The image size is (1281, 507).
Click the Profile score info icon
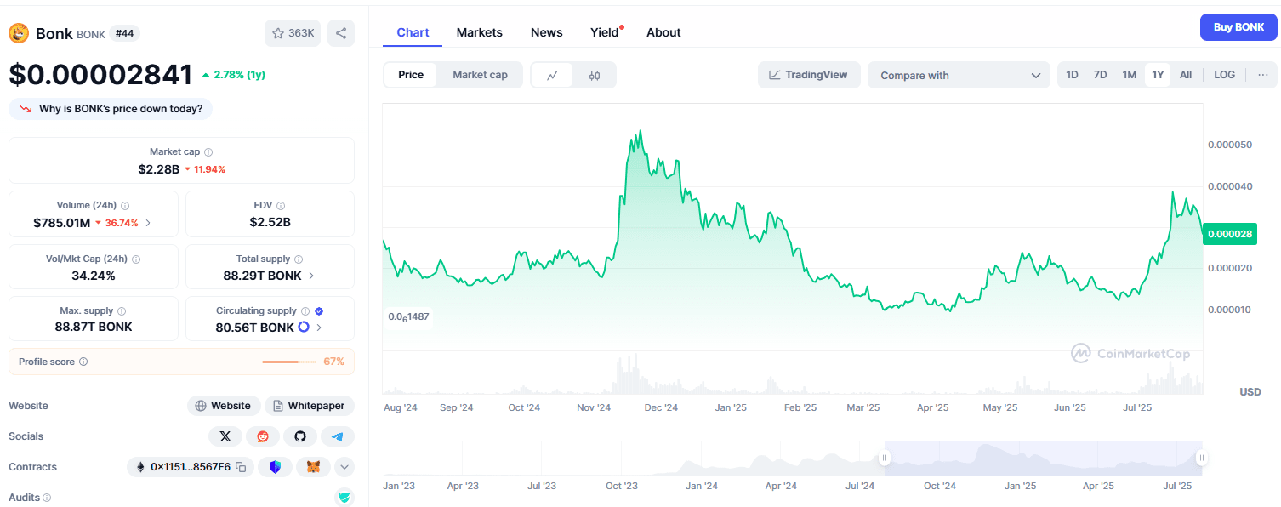83,362
